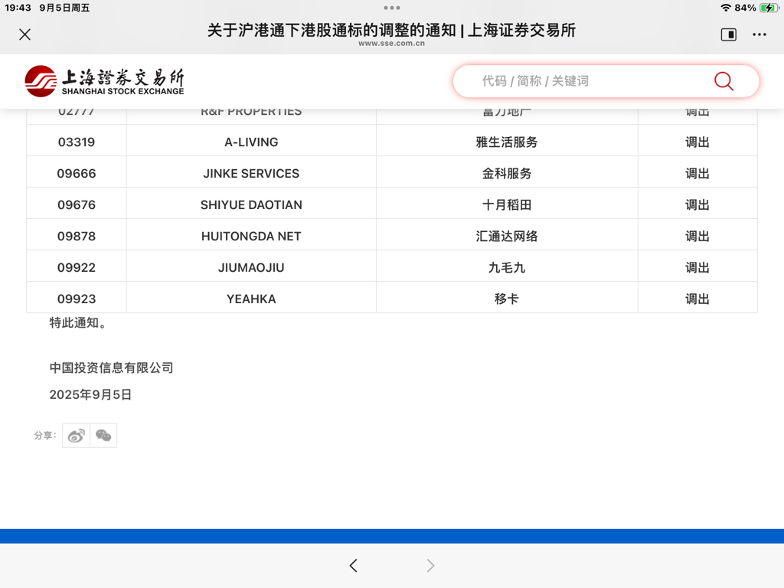Tap the www.sse.com.cn address text
The width and height of the screenshot is (784, 588).
coord(391,44)
